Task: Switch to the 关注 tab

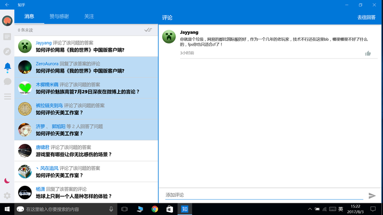Action: (89, 16)
